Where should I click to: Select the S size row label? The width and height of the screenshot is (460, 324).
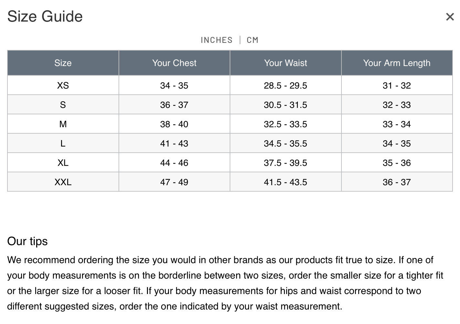(63, 105)
